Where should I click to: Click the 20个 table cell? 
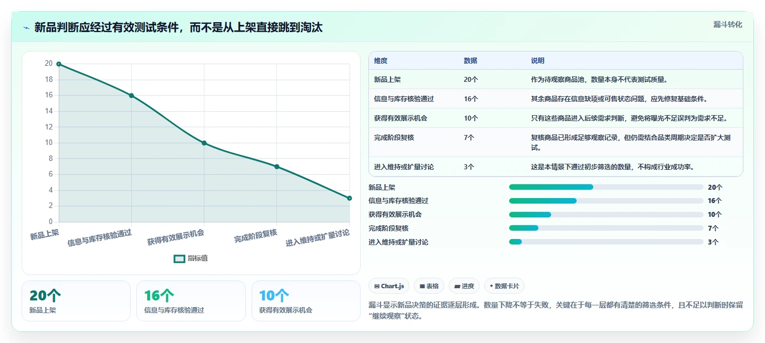tap(471, 80)
